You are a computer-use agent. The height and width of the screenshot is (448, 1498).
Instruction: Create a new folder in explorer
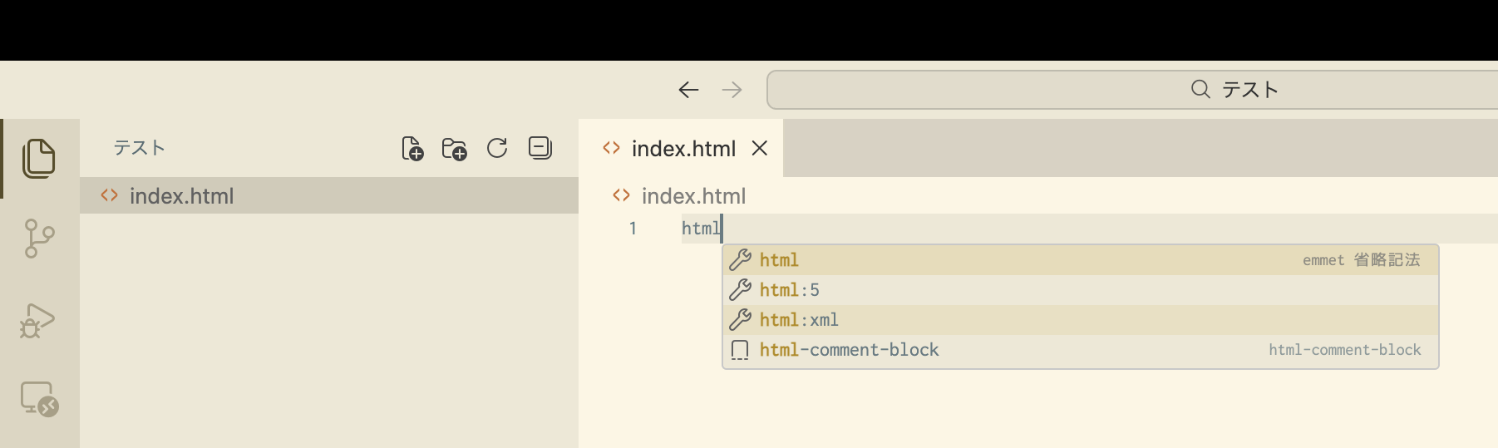click(x=454, y=149)
